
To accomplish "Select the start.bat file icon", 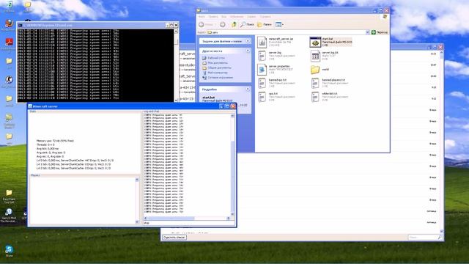I will point(315,43).
